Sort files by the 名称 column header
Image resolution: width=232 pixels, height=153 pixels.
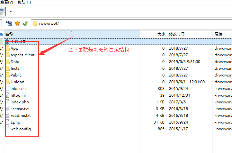(x=10, y=34)
